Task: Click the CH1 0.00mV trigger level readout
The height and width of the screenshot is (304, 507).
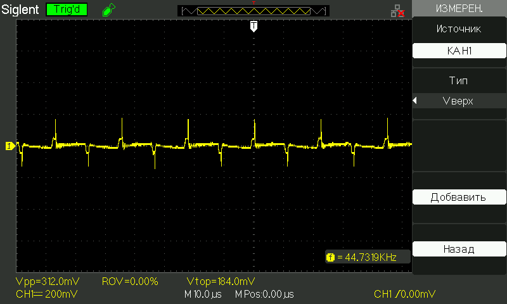Action: pos(404,294)
